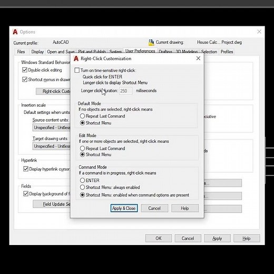Toggle Shortcut menus in drawing area checkbox
274x274 pixels.
click(x=25, y=80)
